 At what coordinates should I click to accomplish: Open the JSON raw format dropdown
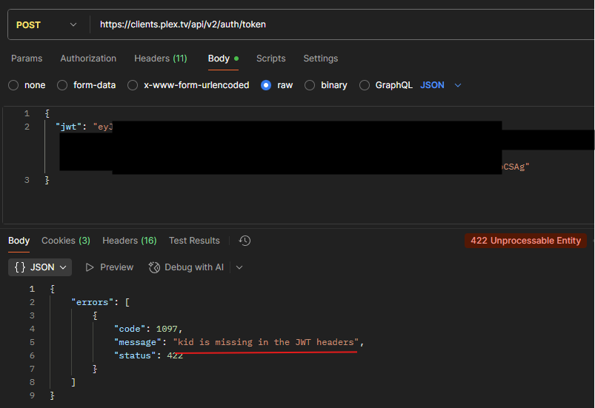click(x=441, y=85)
